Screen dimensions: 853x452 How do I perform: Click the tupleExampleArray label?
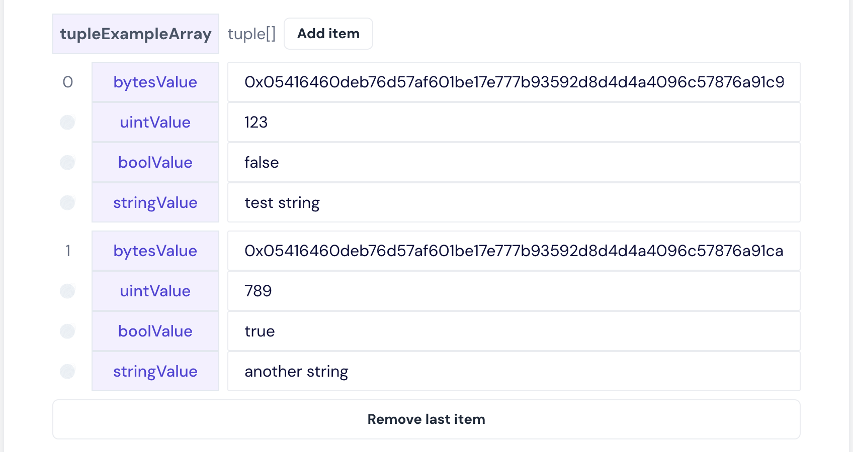136,34
